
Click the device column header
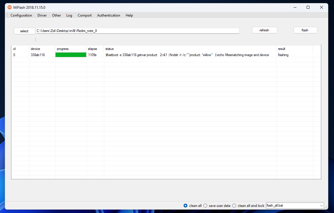coord(42,49)
